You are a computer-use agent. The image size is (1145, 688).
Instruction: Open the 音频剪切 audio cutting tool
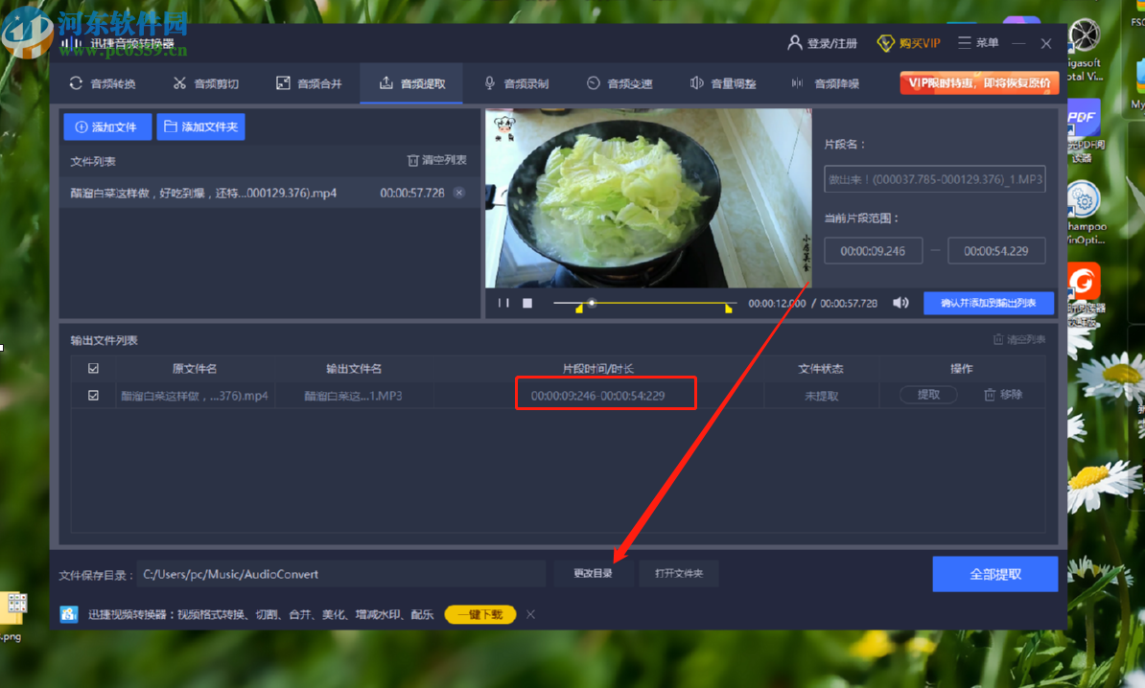tap(205, 83)
